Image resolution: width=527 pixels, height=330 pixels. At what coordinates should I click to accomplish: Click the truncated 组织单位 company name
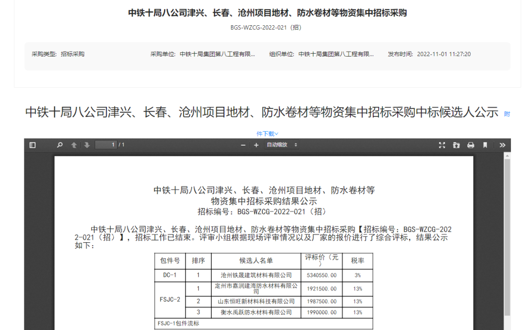pos(336,54)
